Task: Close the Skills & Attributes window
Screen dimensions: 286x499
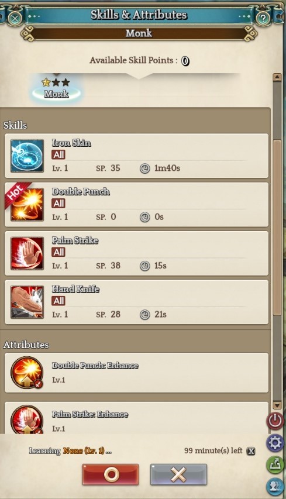Action: (x=15, y=18)
